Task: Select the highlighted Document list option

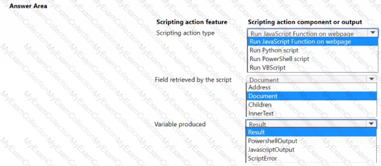Action: (x=263, y=96)
